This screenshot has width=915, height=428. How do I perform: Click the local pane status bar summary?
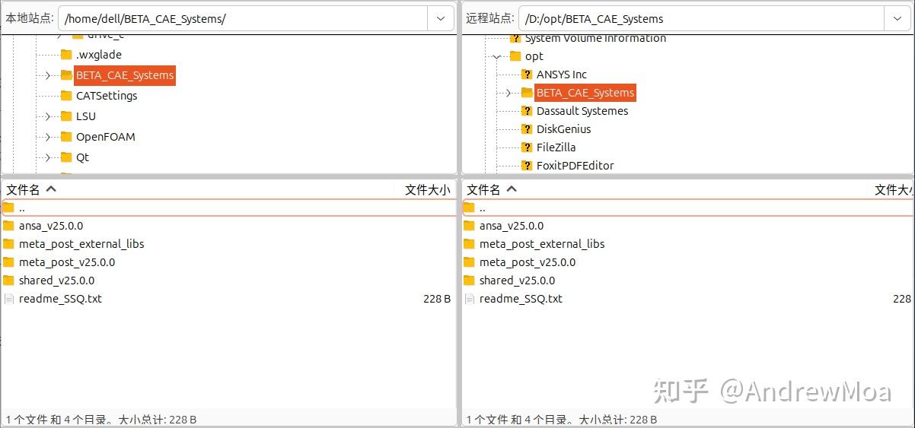(101, 419)
